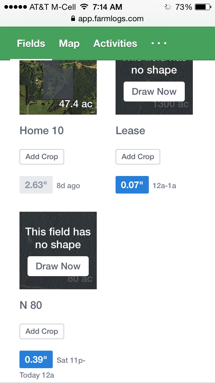Tap the battery icon in status bar
This screenshot has width=215, height=383.
203,7
